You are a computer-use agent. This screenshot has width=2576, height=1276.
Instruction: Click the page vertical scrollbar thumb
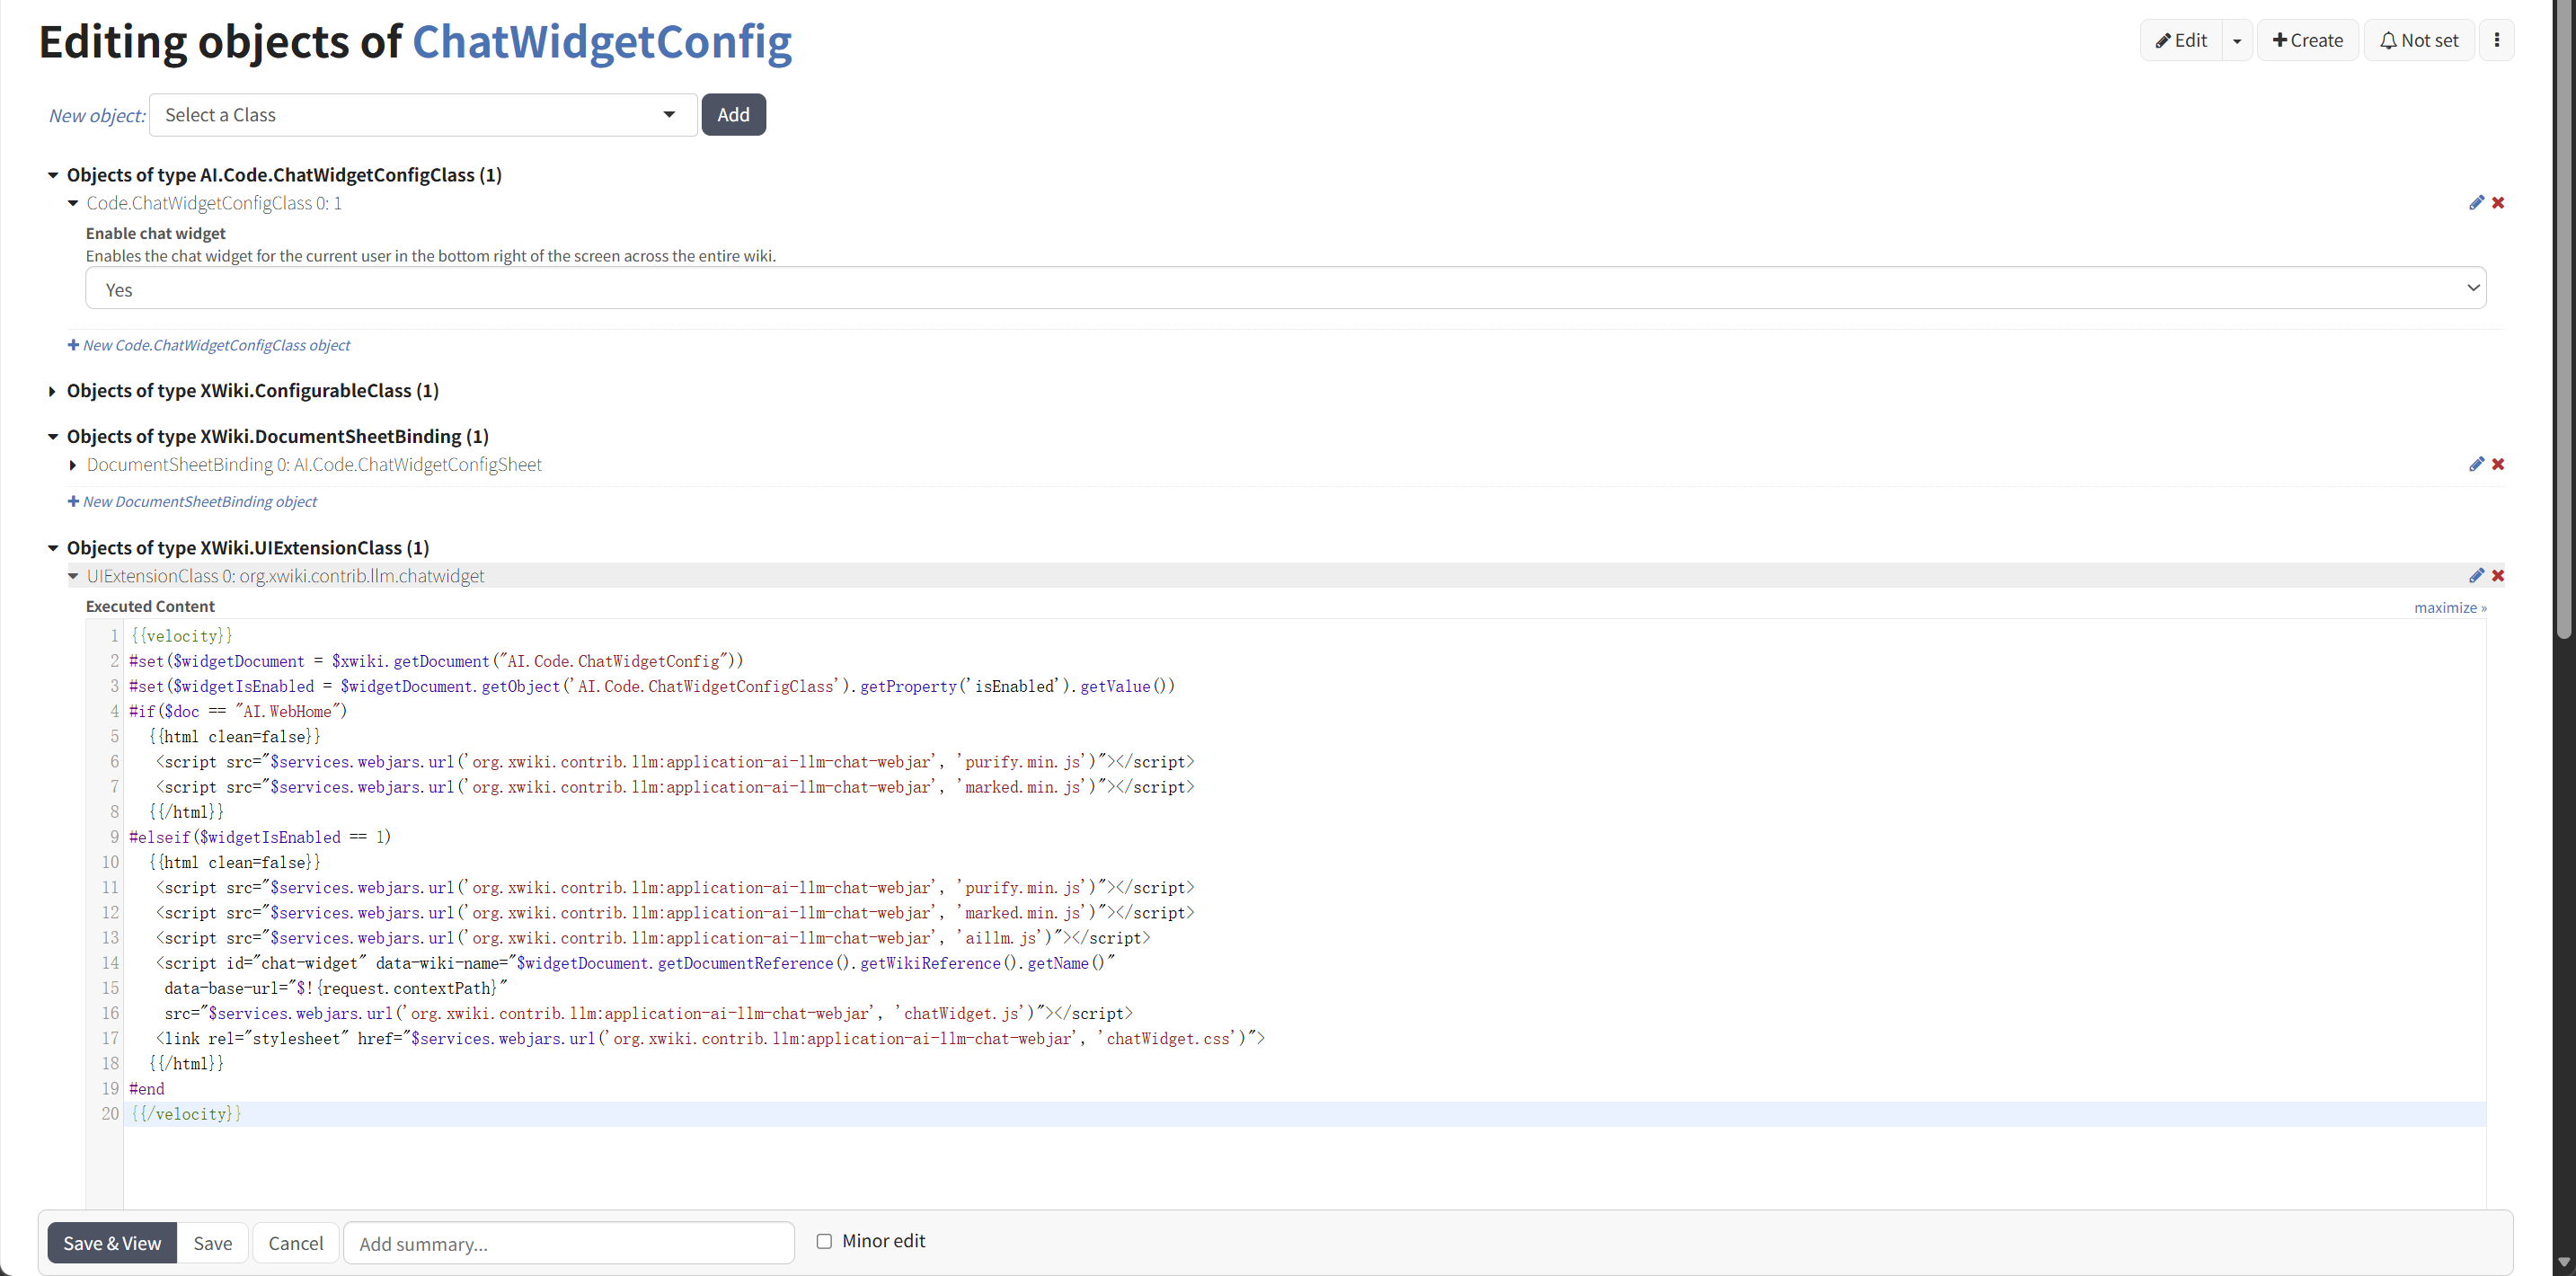point(2563,320)
